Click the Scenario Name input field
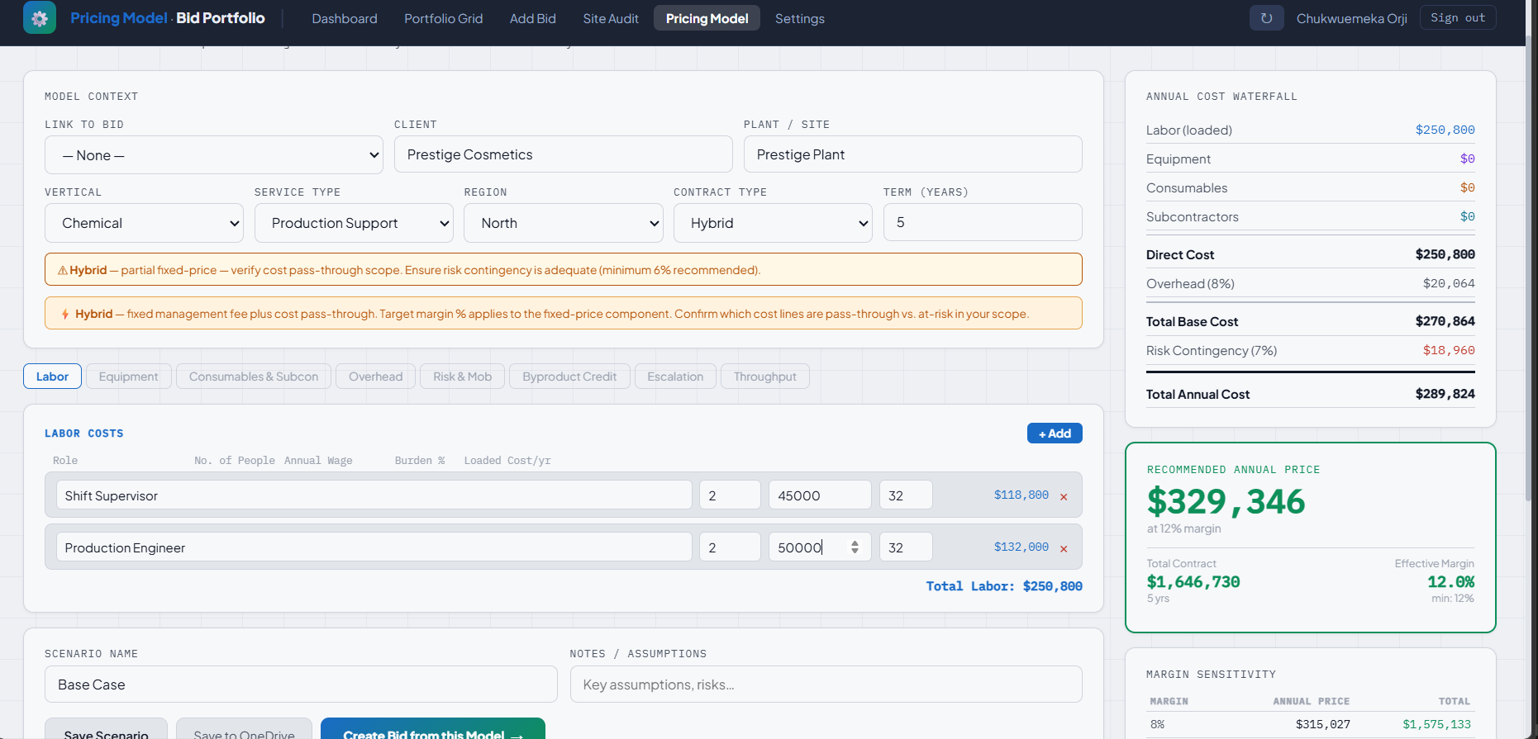 (x=300, y=685)
